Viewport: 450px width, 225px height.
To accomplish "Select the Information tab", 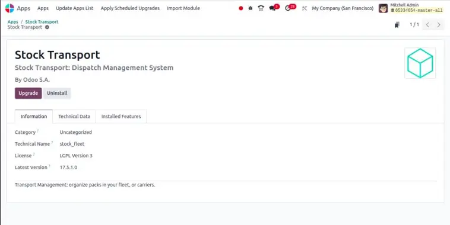I will click(x=34, y=117).
